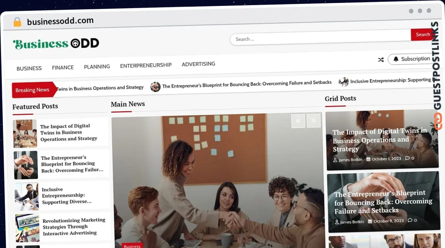The width and height of the screenshot is (445, 248).
Task: Open ticker headline Entrepreneur's Blueprint for Bouncing Back
Action: tap(247, 84)
